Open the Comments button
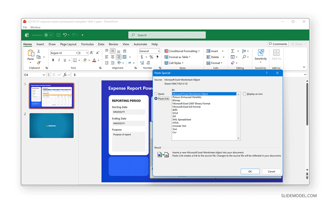 pos(278,44)
